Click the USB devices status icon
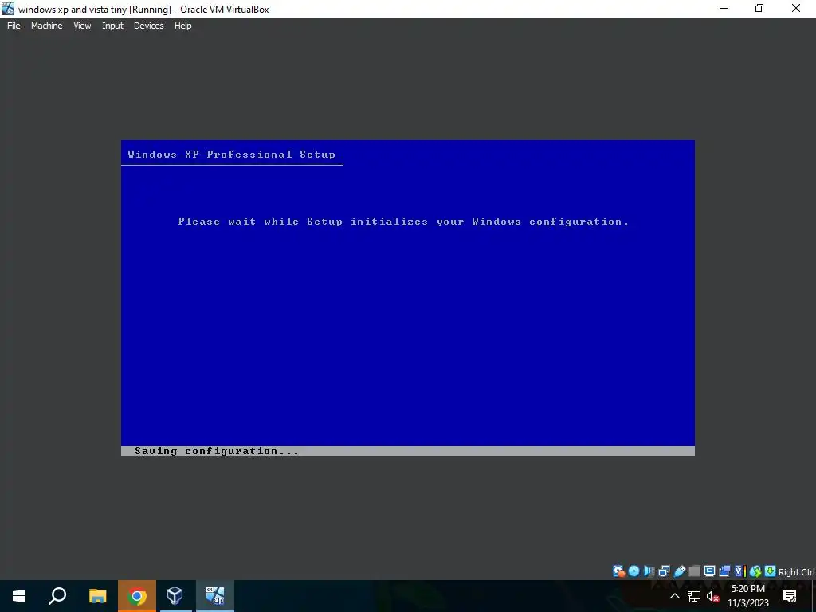The image size is (816, 612). 679,571
